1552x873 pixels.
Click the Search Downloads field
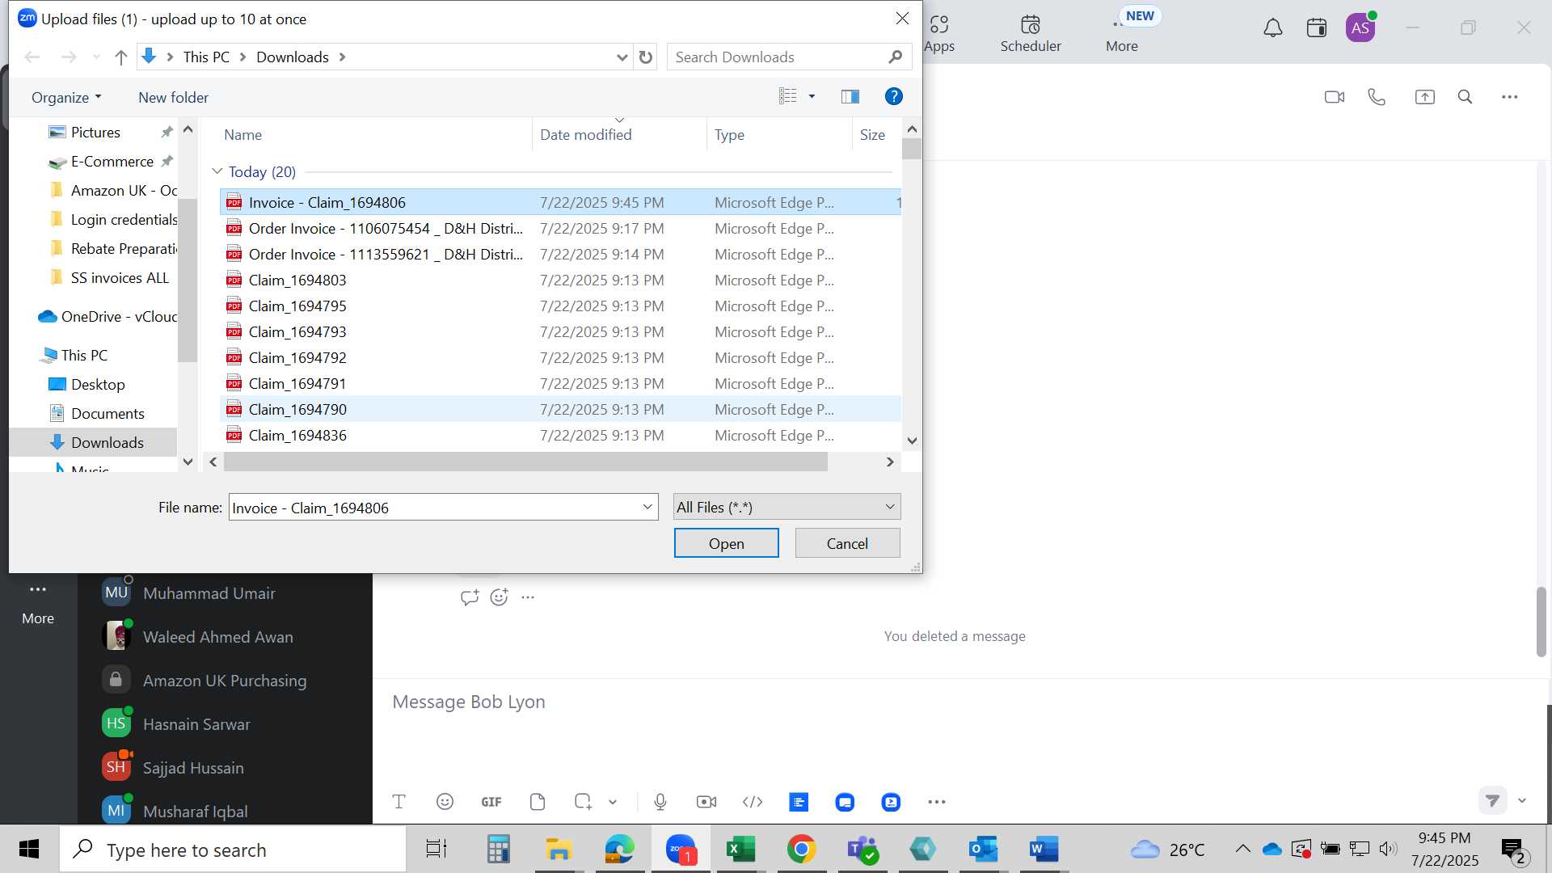[788, 57]
